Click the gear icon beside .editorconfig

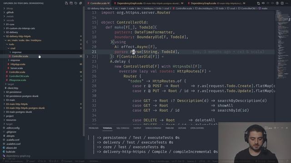4,128
